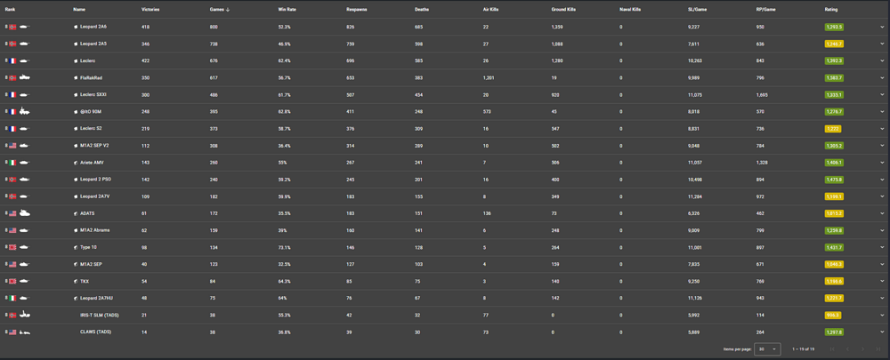The width and height of the screenshot is (890, 360).
Task: Sort by the Naval Kills column header
Action: pyautogui.click(x=630, y=10)
